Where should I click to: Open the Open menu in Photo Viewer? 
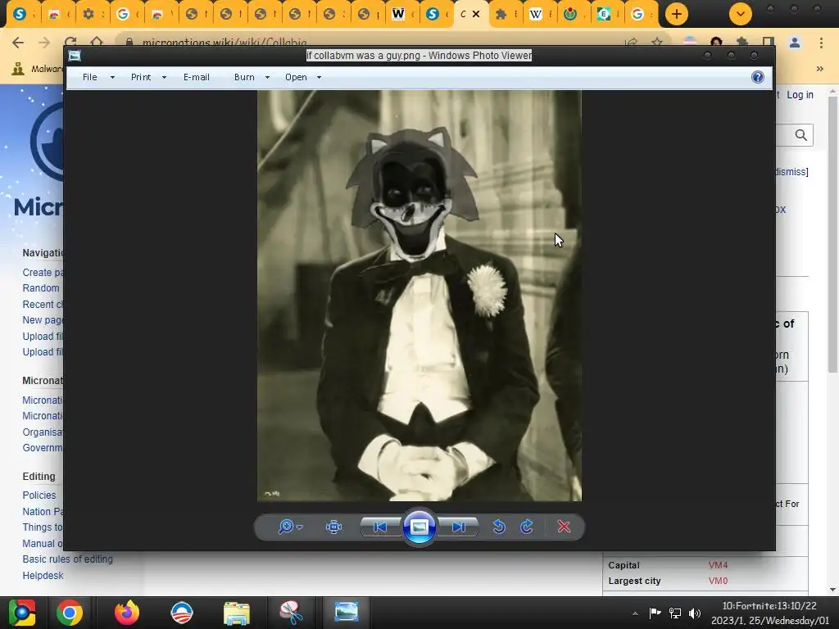point(296,77)
